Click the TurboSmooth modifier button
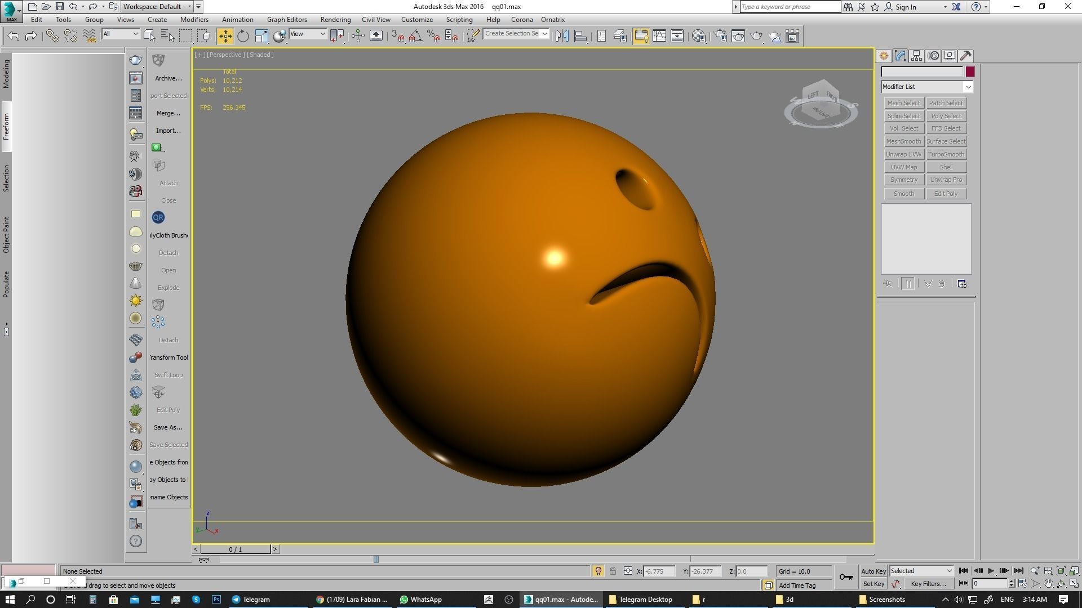Viewport: 1082px width, 608px height. pyautogui.click(x=946, y=154)
